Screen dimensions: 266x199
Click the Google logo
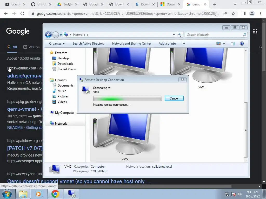tap(18, 31)
